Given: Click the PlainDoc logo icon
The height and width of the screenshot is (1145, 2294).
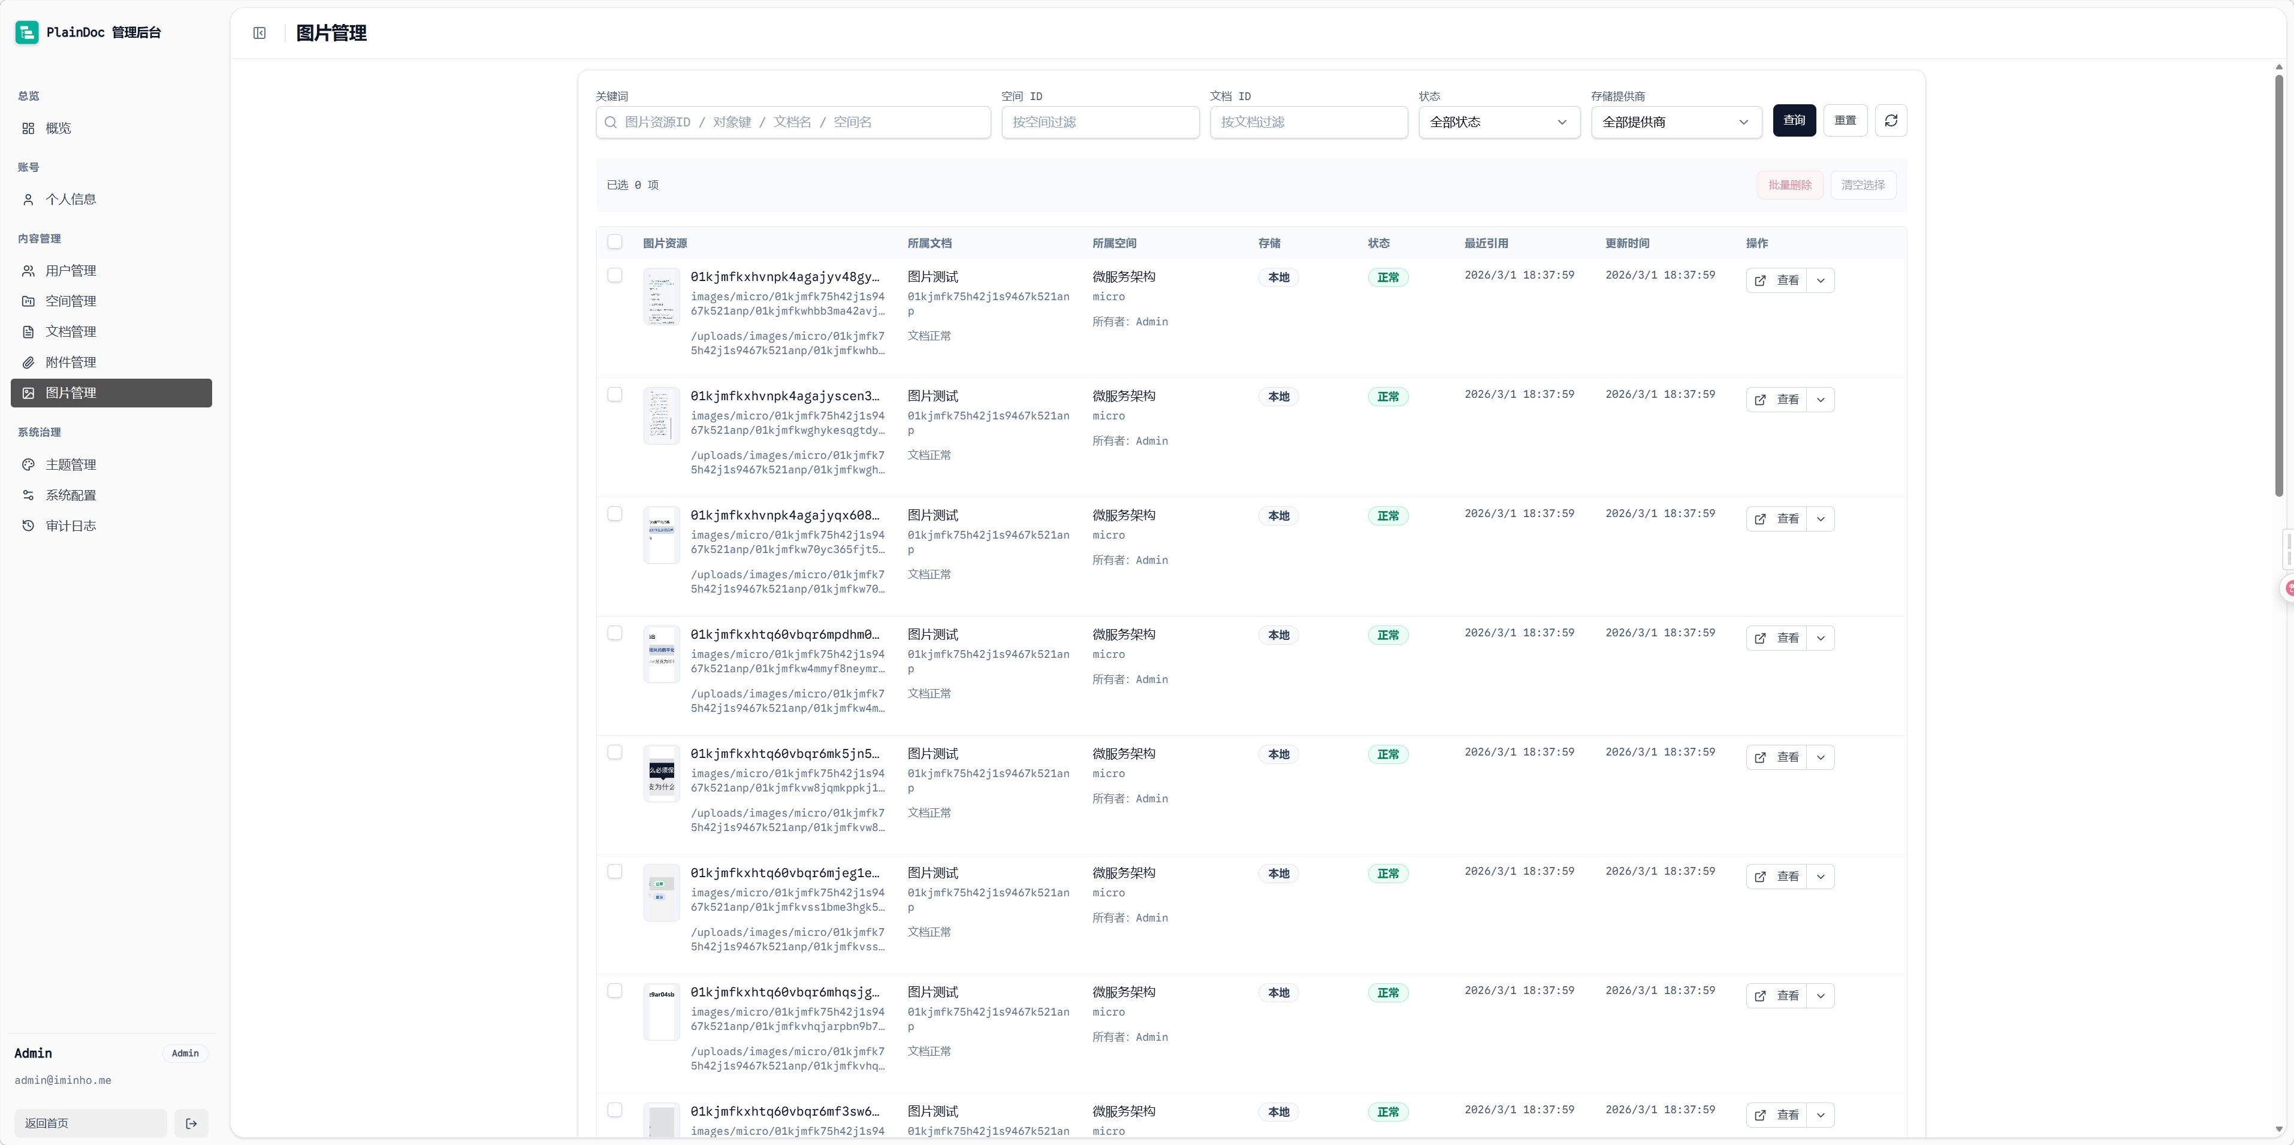Looking at the screenshot, I should point(27,33).
